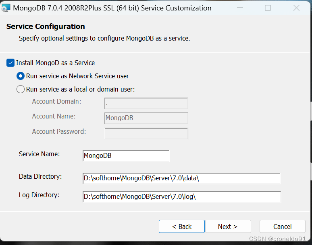
Task: Click the Account Name label
Action: point(54,116)
